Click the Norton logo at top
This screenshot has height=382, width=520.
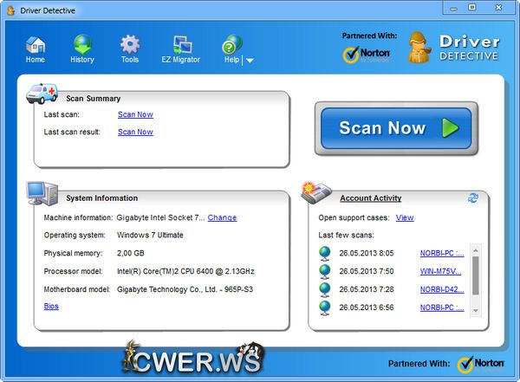tap(365, 54)
